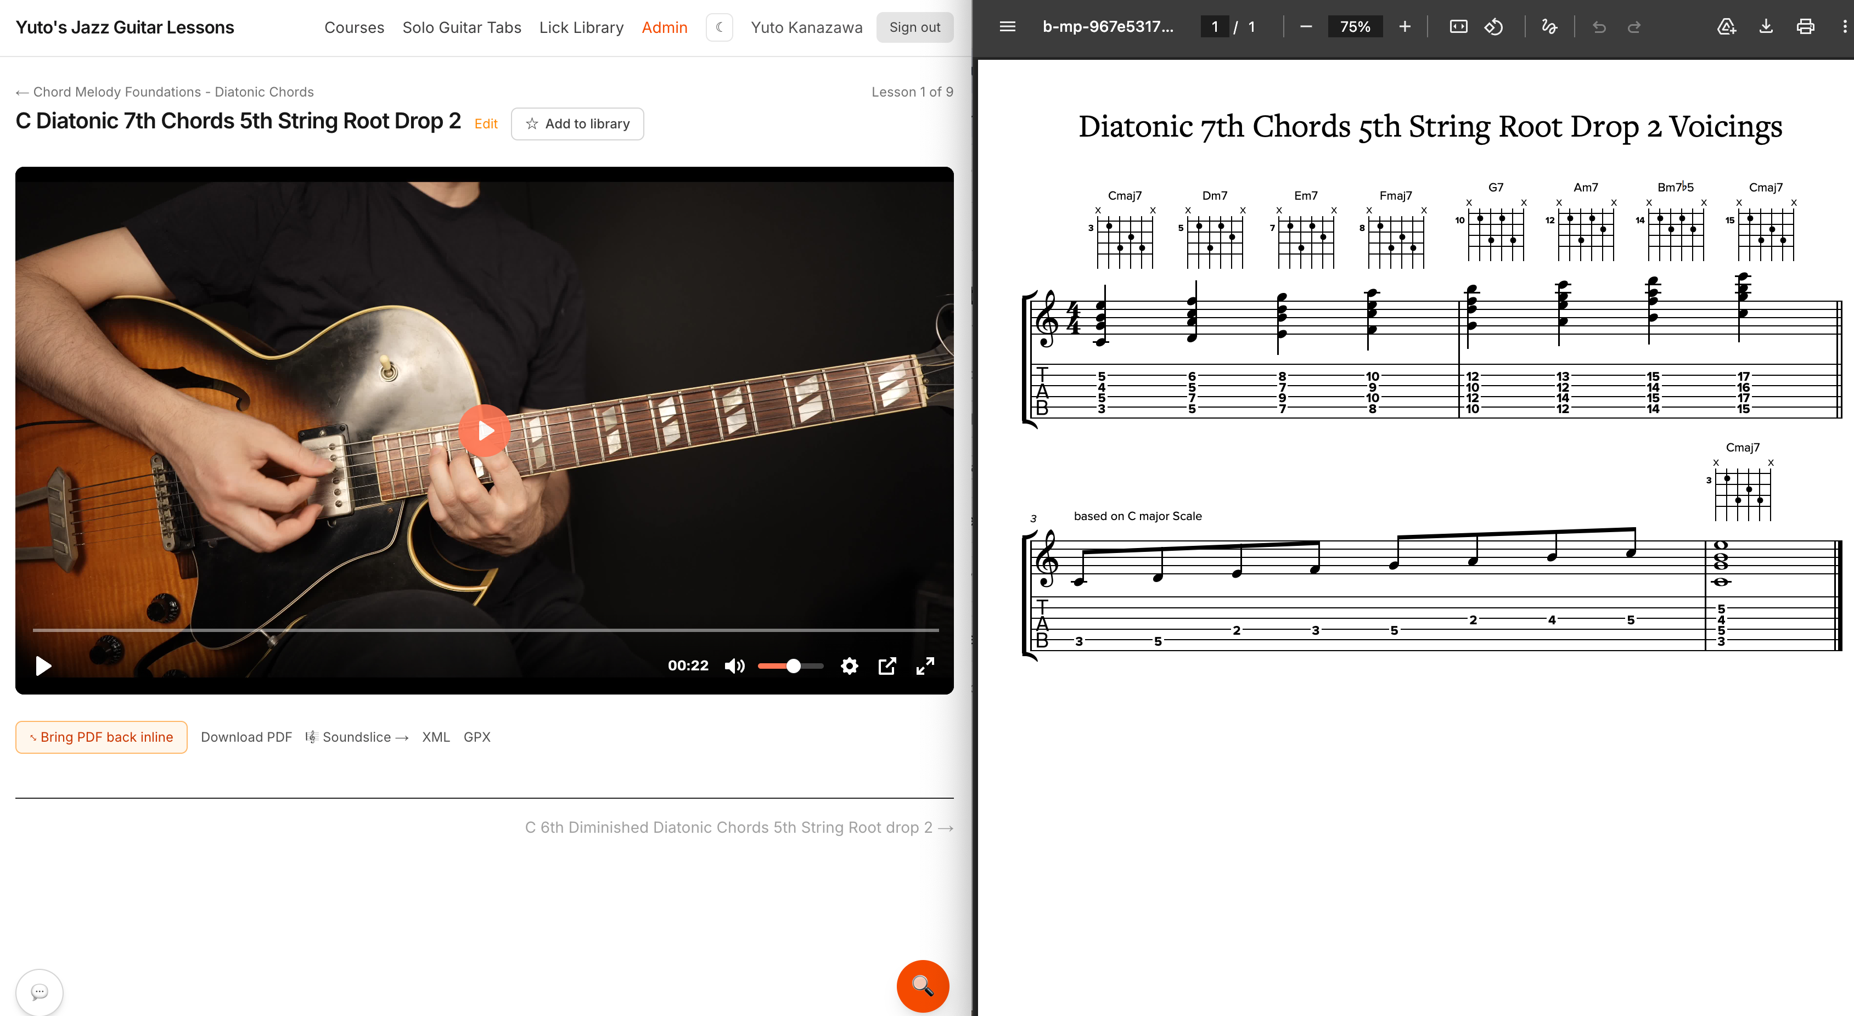The width and height of the screenshot is (1854, 1016).
Task: Click the Dm7 chord diagram in the PDF
Action: 1215,238
